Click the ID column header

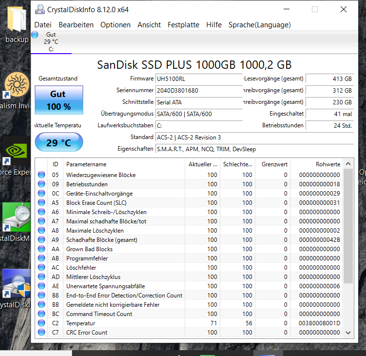pyautogui.click(x=56, y=164)
